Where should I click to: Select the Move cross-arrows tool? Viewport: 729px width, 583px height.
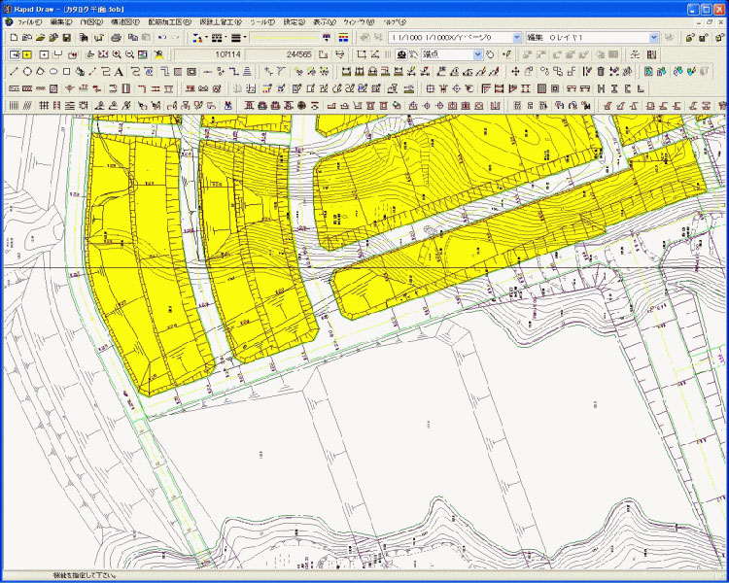[515, 71]
